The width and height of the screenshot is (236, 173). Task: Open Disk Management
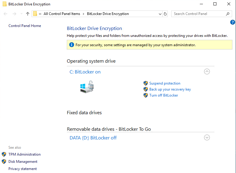click(x=23, y=162)
